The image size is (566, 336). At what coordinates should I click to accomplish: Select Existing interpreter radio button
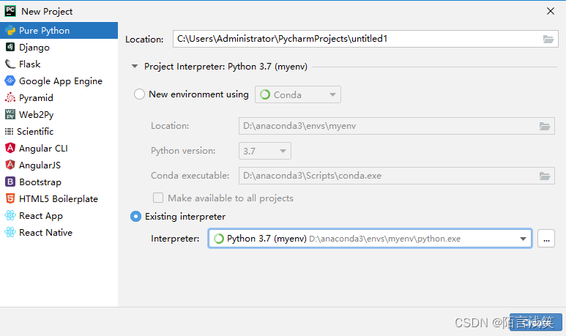[x=135, y=217]
